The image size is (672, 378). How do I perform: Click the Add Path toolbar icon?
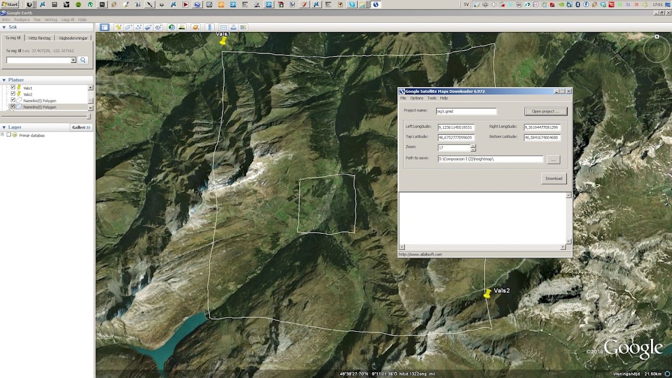coord(138,27)
